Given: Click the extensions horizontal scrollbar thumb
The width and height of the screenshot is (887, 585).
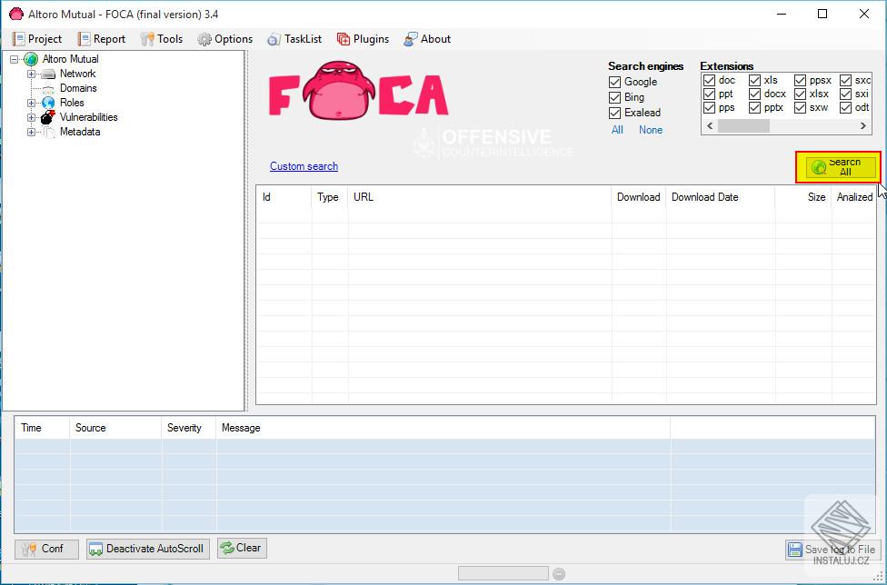Looking at the screenshot, I should (x=743, y=126).
